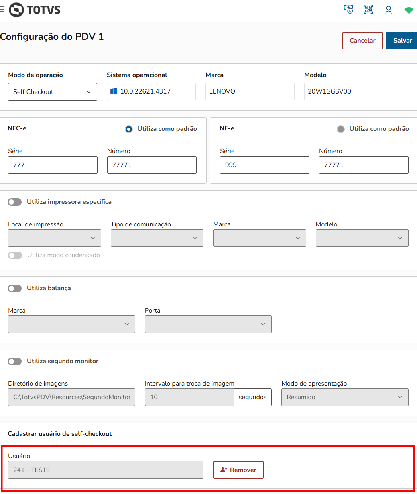Viewport: 417px width, 494px height.
Task: Open the cash money icon in header
Action: pos(348,10)
